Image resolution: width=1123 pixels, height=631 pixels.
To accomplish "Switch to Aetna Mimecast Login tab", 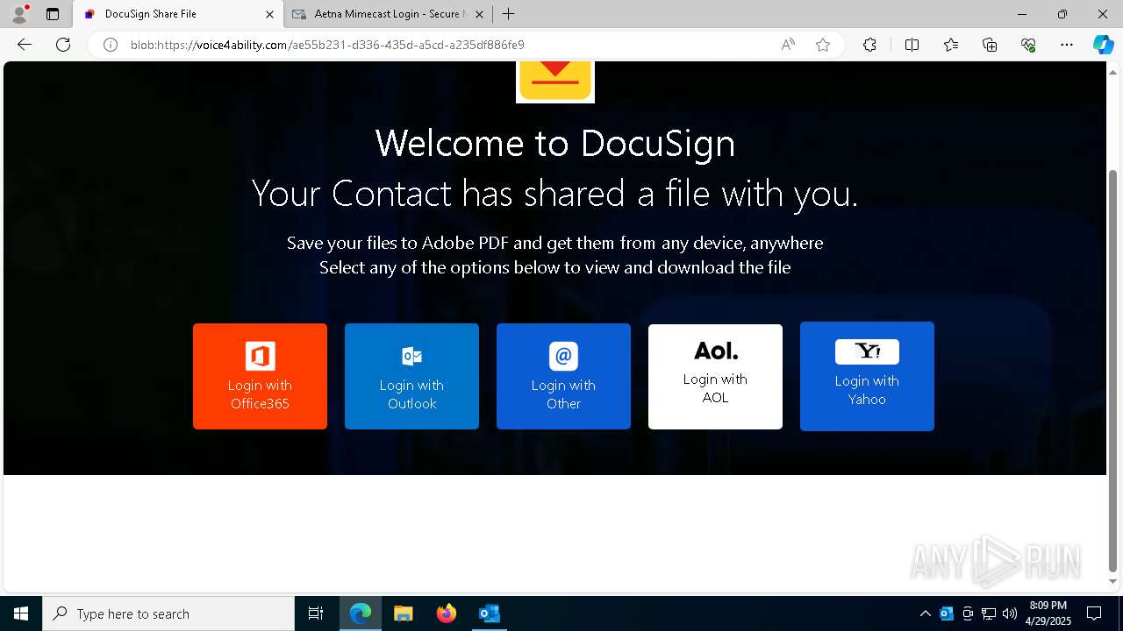I will click(x=387, y=14).
